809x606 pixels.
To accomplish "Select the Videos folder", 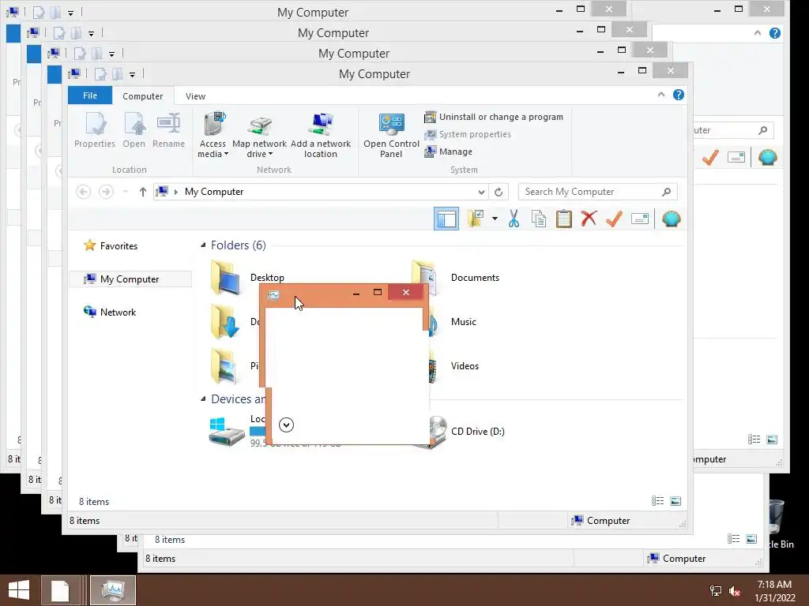I will coord(465,366).
